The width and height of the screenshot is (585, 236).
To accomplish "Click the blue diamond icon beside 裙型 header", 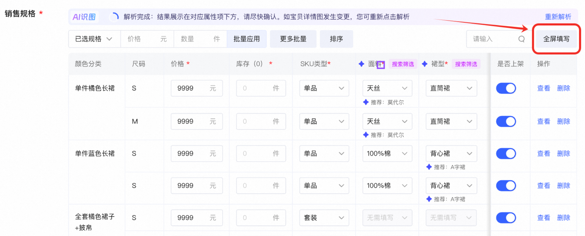I will pos(424,64).
